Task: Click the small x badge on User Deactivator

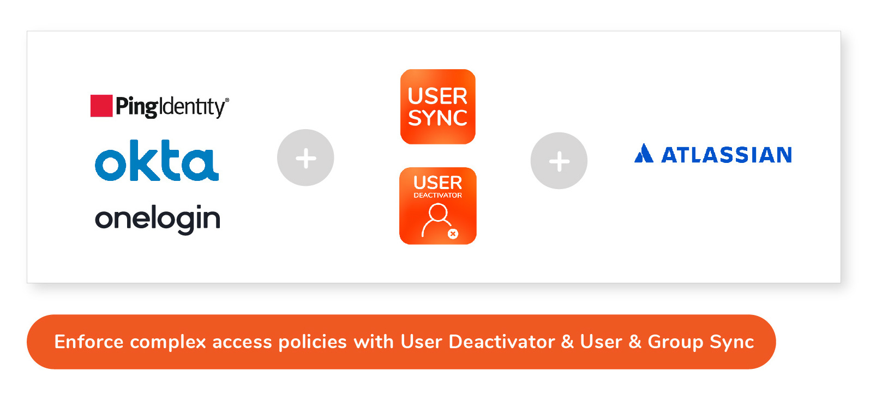Action: (453, 234)
